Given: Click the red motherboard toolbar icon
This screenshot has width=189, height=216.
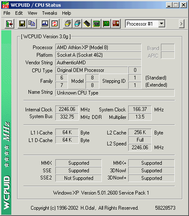Looking at the screenshot, I should pyautogui.click(x=116, y=24).
